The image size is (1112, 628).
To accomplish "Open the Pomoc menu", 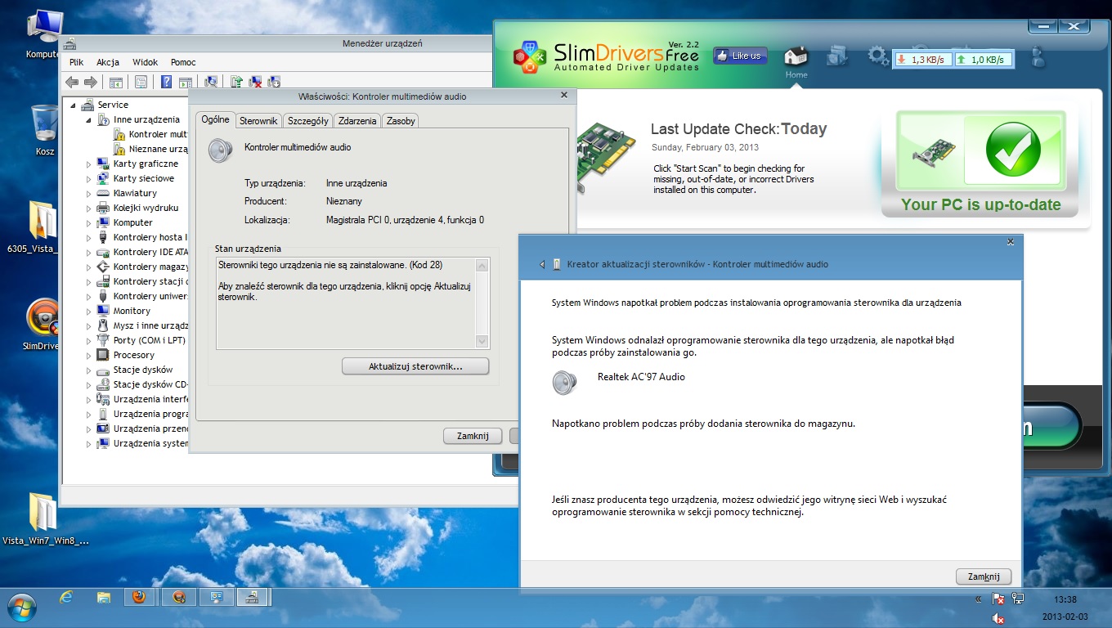I will click(x=183, y=62).
